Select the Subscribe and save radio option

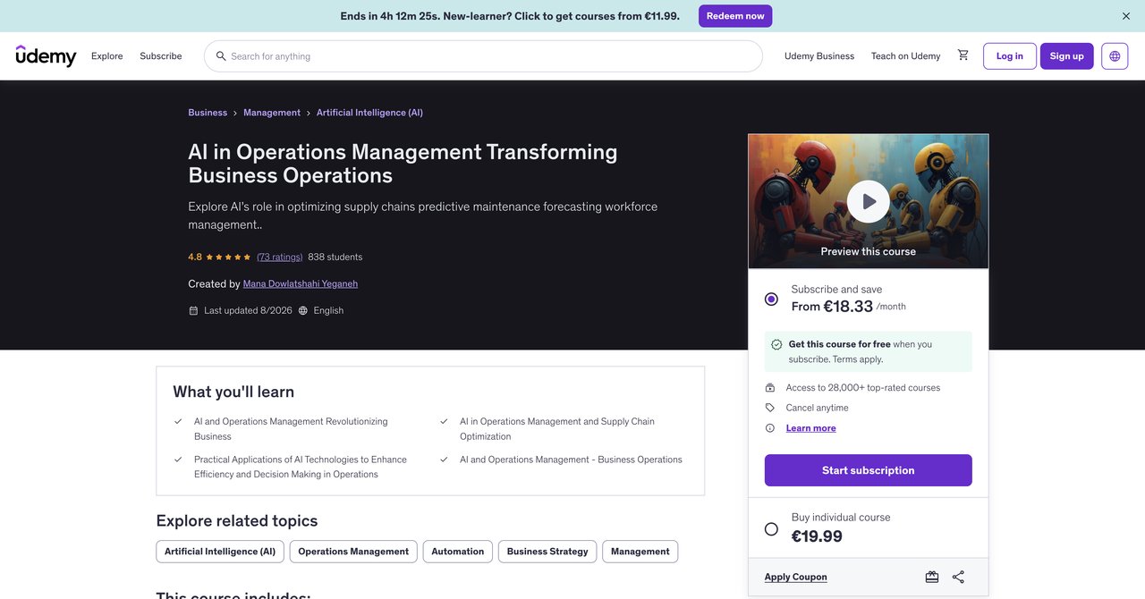point(771,299)
